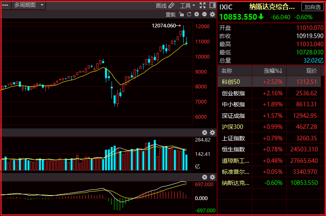Select the 标准普尔... row
The height and width of the screenshot is (216, 326).
point(269,171)
